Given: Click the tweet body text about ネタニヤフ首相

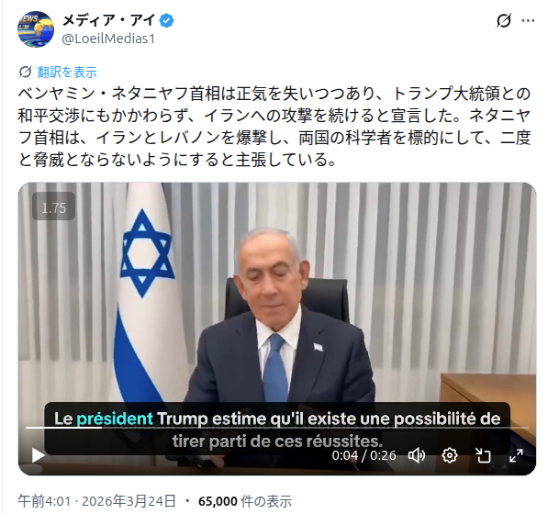Looking at the screenshot, I should pos(274,127).
